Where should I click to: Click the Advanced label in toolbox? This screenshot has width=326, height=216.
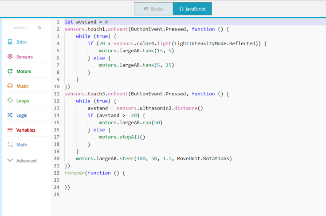(27, 161)
